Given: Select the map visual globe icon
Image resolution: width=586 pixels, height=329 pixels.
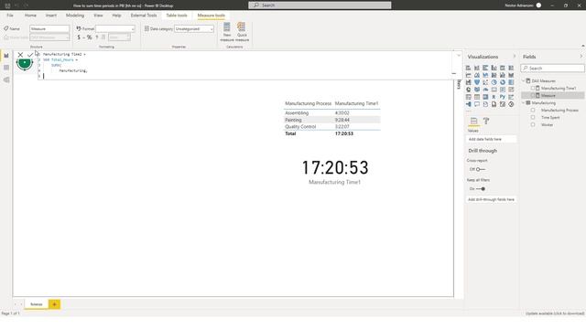Looking at the screenshot, I should (468, 90).
